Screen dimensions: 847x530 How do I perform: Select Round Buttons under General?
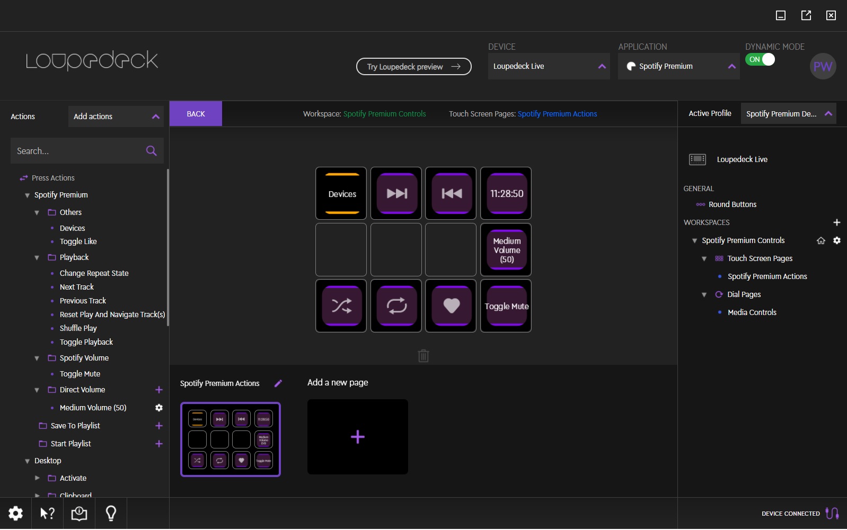tap(732, 204)
